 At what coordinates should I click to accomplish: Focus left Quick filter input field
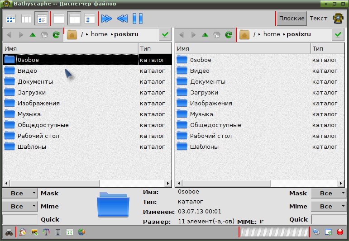(20, 219)
